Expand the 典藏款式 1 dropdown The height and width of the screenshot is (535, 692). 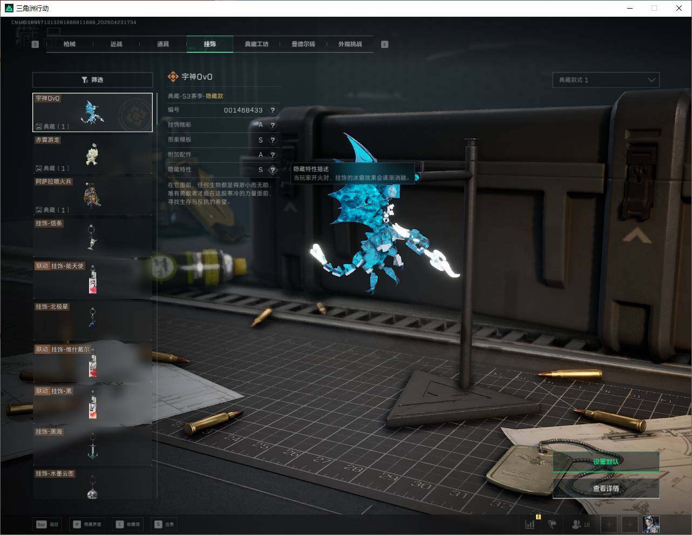click(x=606, y=80)
